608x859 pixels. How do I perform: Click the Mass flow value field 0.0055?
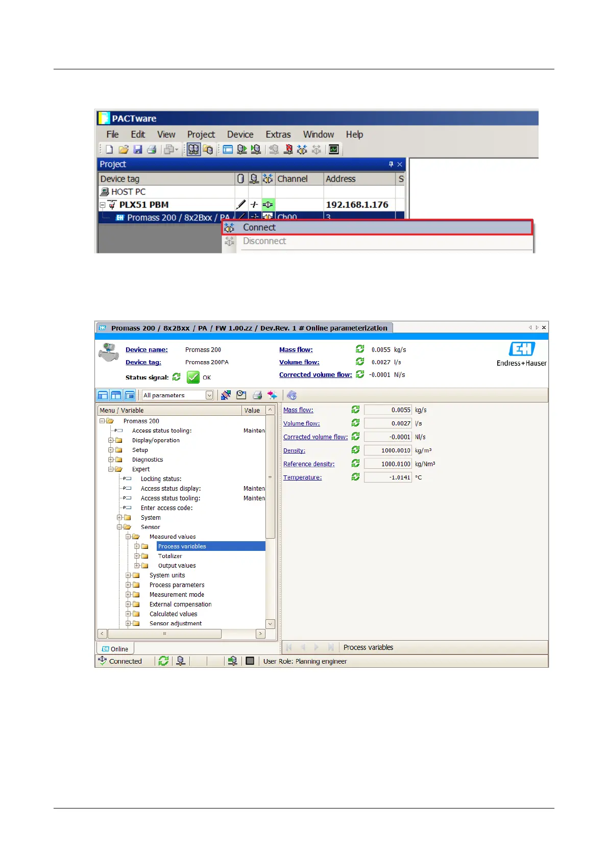coord(388,410)
